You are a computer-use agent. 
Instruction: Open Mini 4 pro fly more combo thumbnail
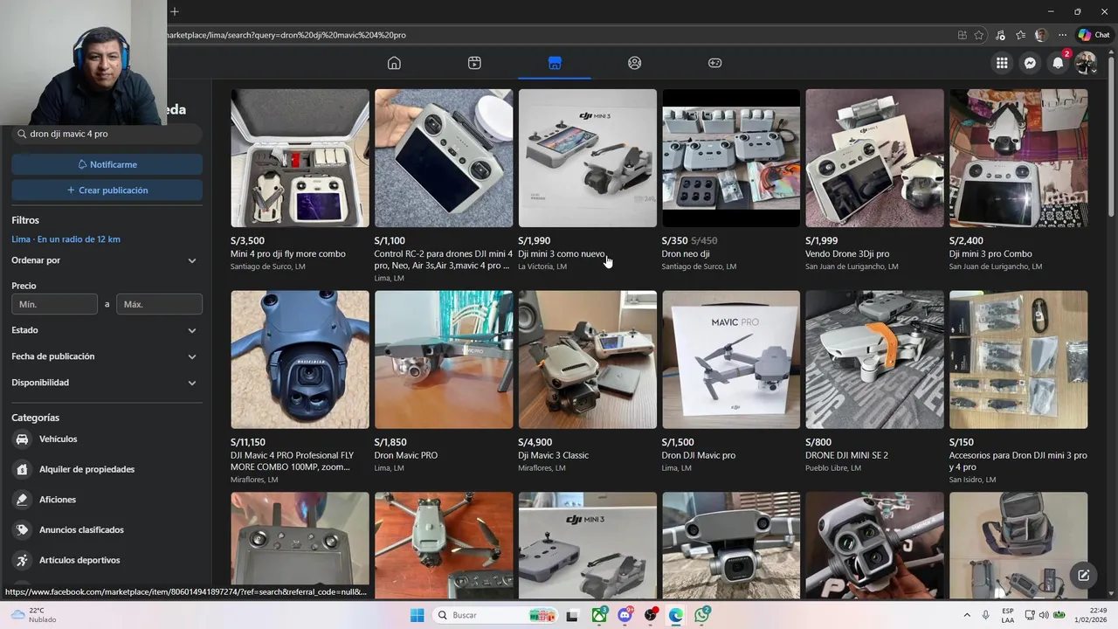pyautogui.click(x=300, y=158)
